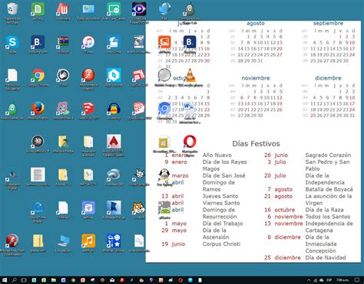Screen dimensions: 364x284
Task: Open the Action Center notification icon
Action: pos(357,280)
